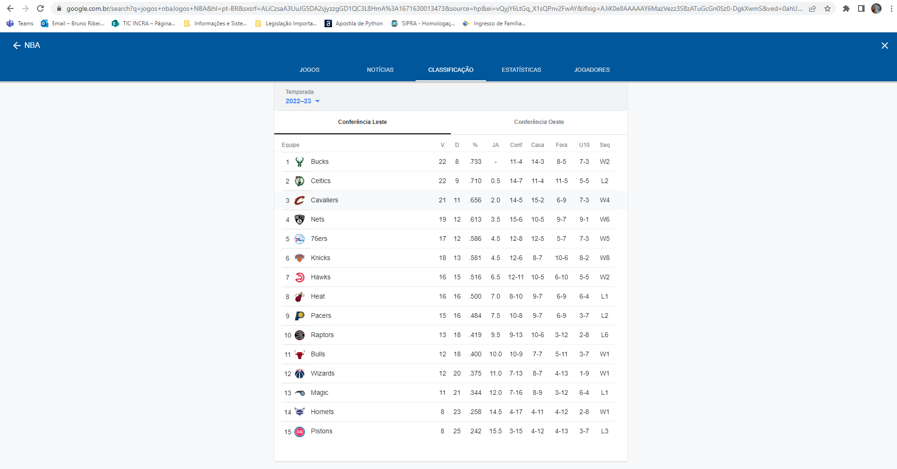The width and height of the screenshot is (897, 469).
Task: Click the Casa column header
Action: click(x=538, y=145)
